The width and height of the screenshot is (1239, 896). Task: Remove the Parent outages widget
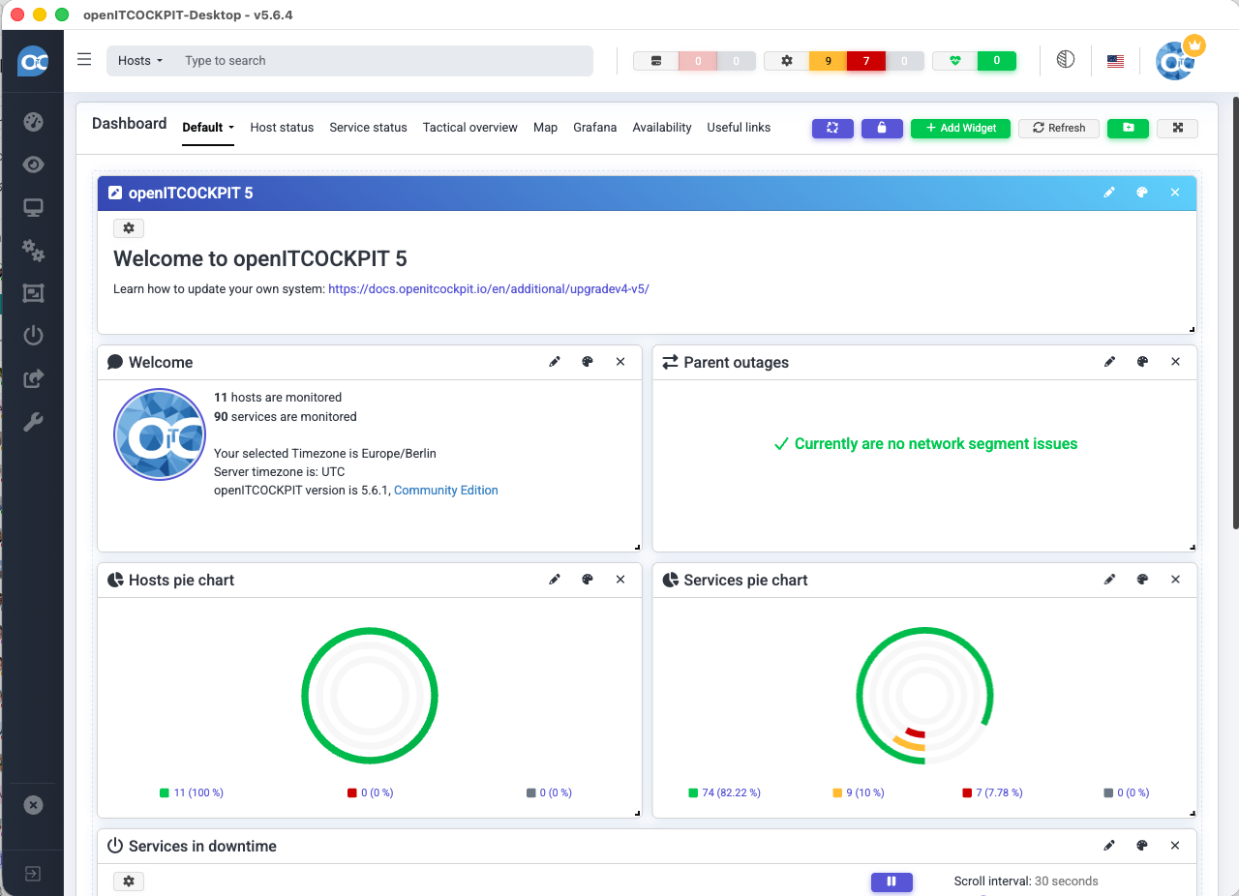pyautogui.click(x=1175, y=362)
